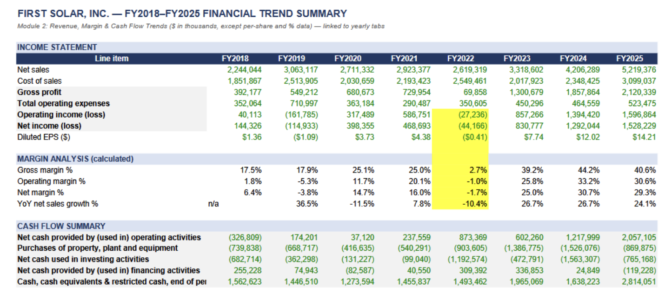Click highlighted FY2022 sales growth -10.4%
Viewport: 665px width, 294px height.
point(475,204)
